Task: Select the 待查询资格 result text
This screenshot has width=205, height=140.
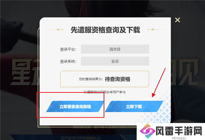Action: 118,79
